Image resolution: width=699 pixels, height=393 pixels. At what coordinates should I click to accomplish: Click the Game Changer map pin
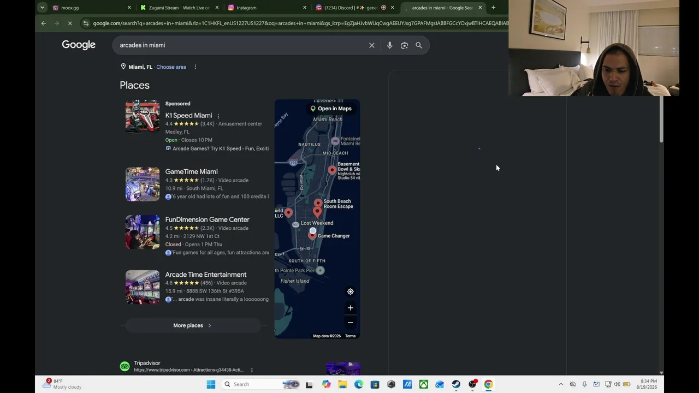312,235
